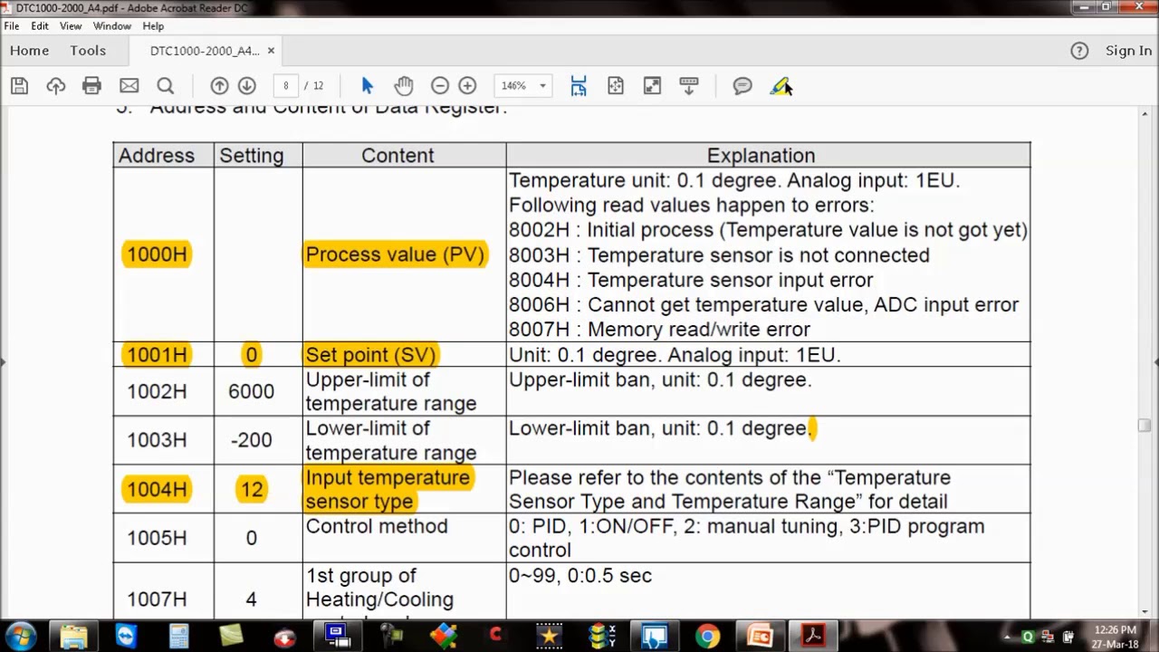Open PowerPoint from the taskbar
1159x652 pixels.
[x=760, y=636]
